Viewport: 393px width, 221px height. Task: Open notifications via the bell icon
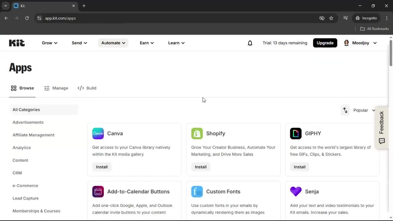pos(250,43)
